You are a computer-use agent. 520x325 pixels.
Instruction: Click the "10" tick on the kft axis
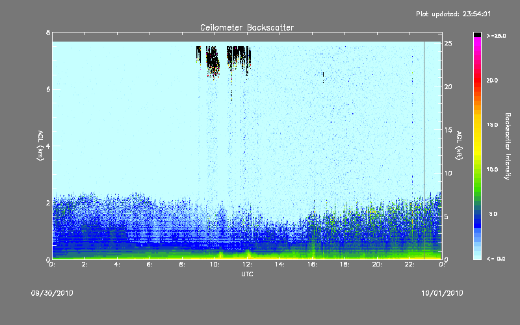448,173
